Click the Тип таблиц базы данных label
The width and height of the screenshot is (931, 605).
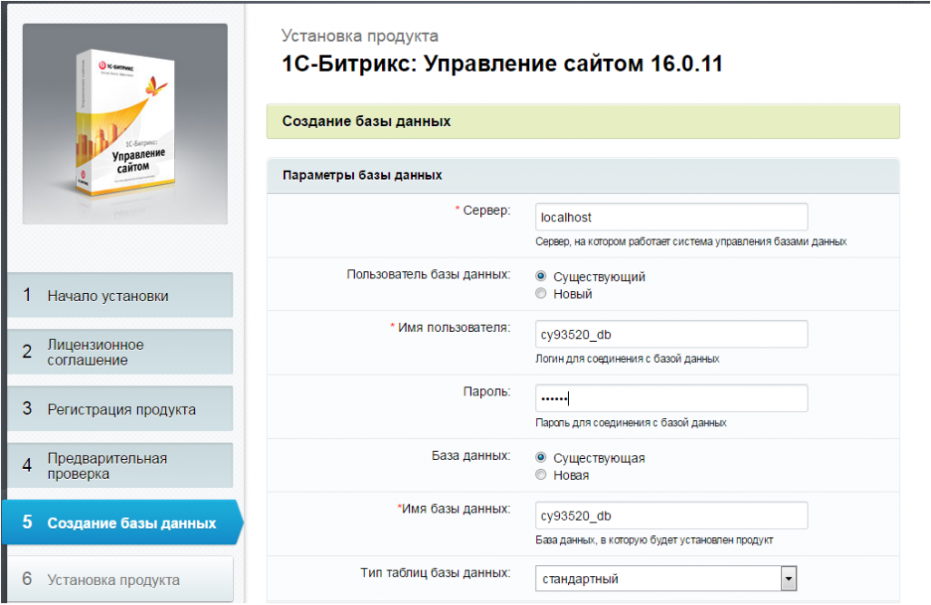pos(436,573)
